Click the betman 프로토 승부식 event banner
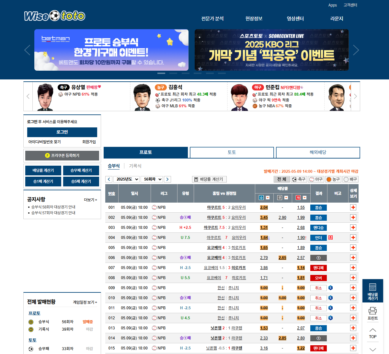389x354 pixels. [x=111, y=50]
